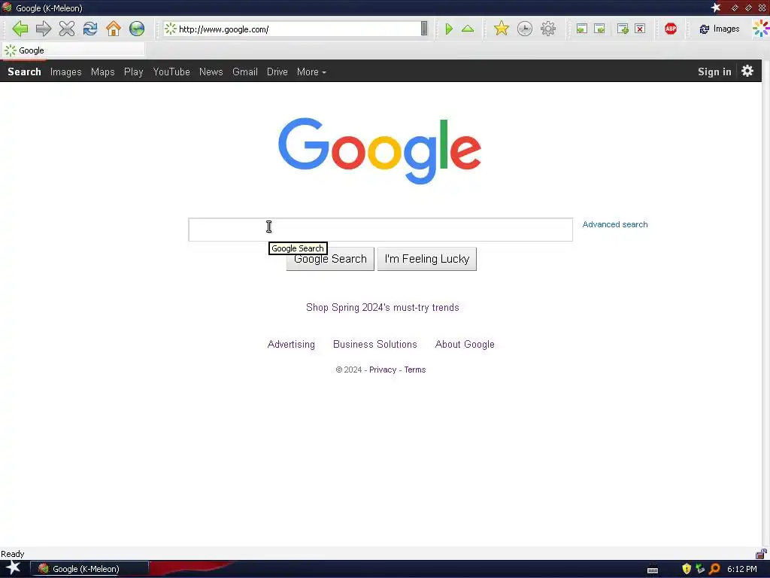
Task: Open the Advanced search link
Action: click(615, 224)
